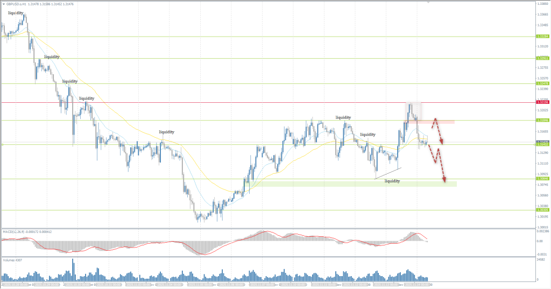Select the black ascending trendline below candles
Screen dimensions: 551x289
click(x=388, y=173)
